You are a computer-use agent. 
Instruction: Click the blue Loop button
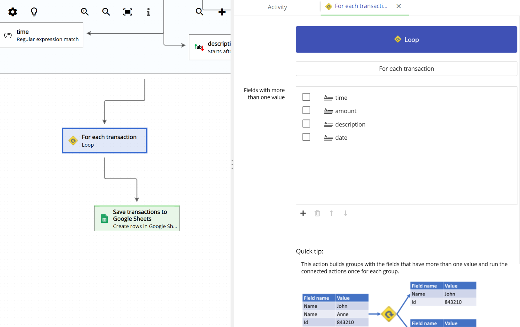click(406, 39)
